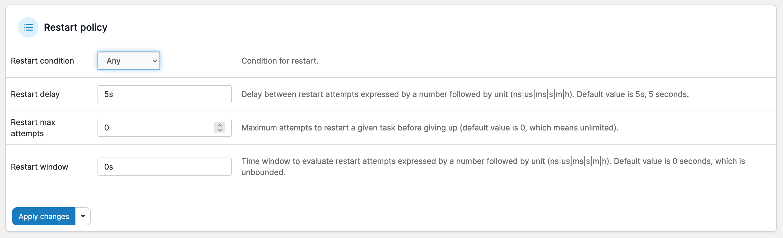Expand the caret next to Apply changes
Viewport: 783px width, 238px height.
pyautogui.click(x=83, y=216)
